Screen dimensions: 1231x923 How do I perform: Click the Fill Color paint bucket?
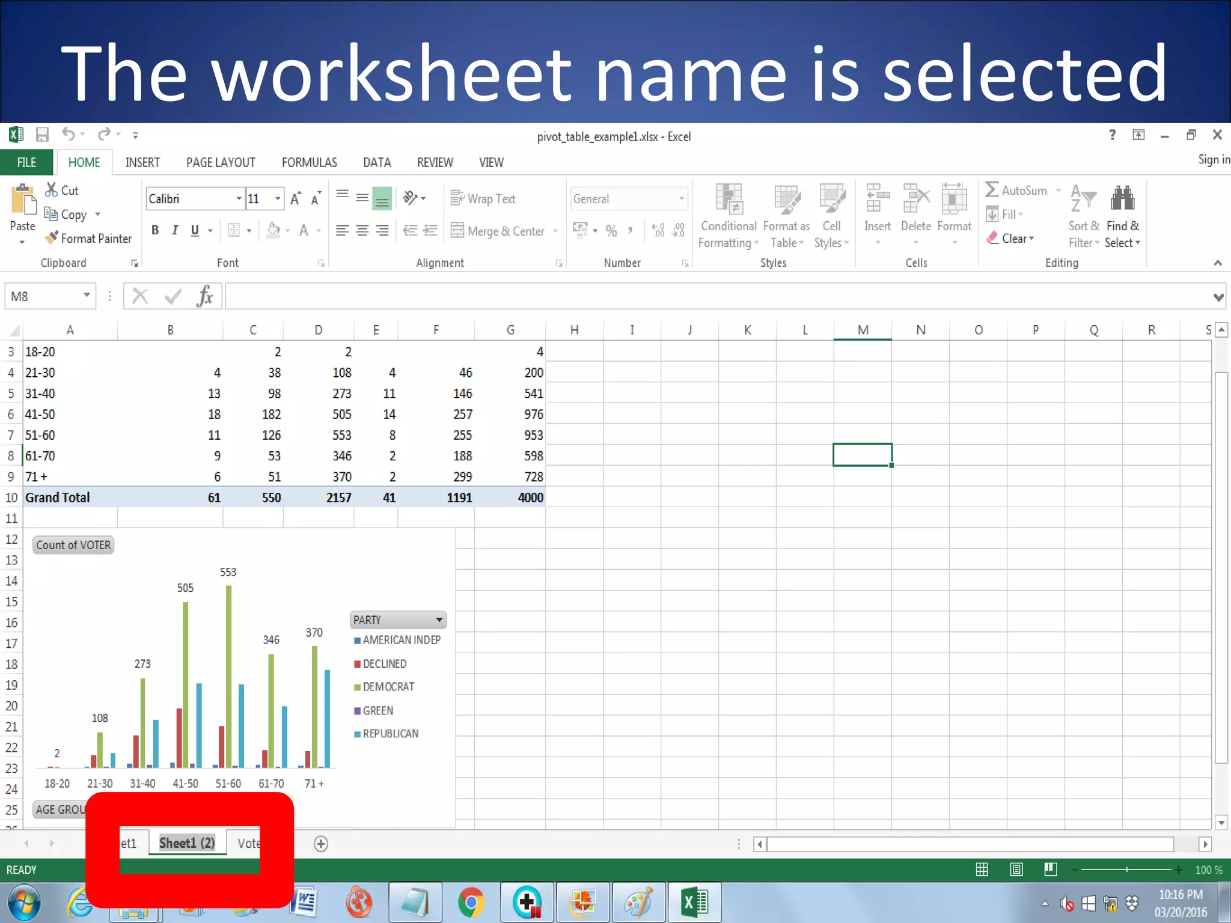[273, 230]
